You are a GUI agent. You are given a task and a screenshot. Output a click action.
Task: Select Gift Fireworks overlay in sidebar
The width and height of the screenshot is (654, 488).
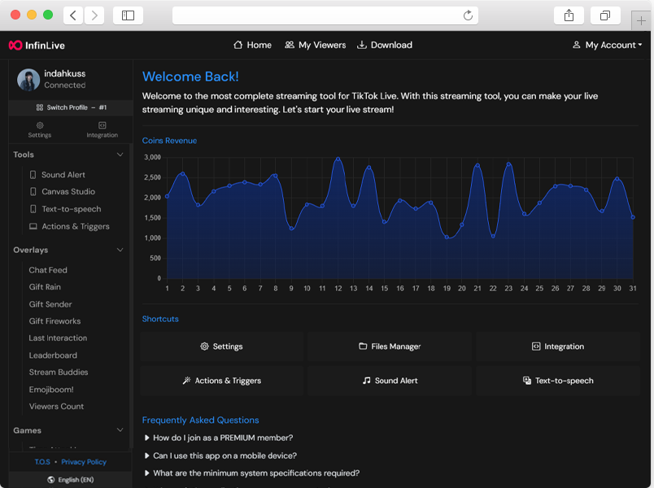[54, 321]
